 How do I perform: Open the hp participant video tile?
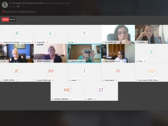click(x=17, y=53)
